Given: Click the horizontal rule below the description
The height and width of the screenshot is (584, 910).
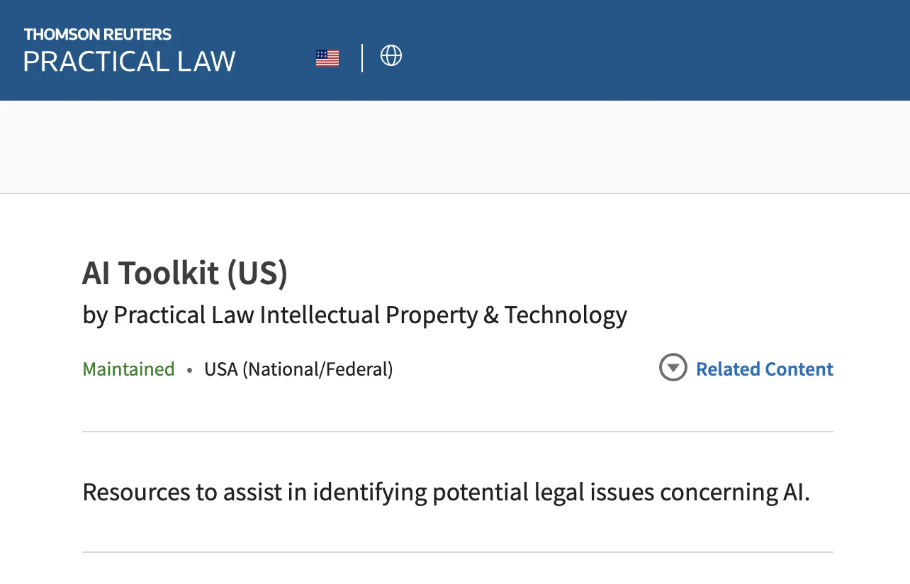Looking at the screenshot, I should coord(457,551).
